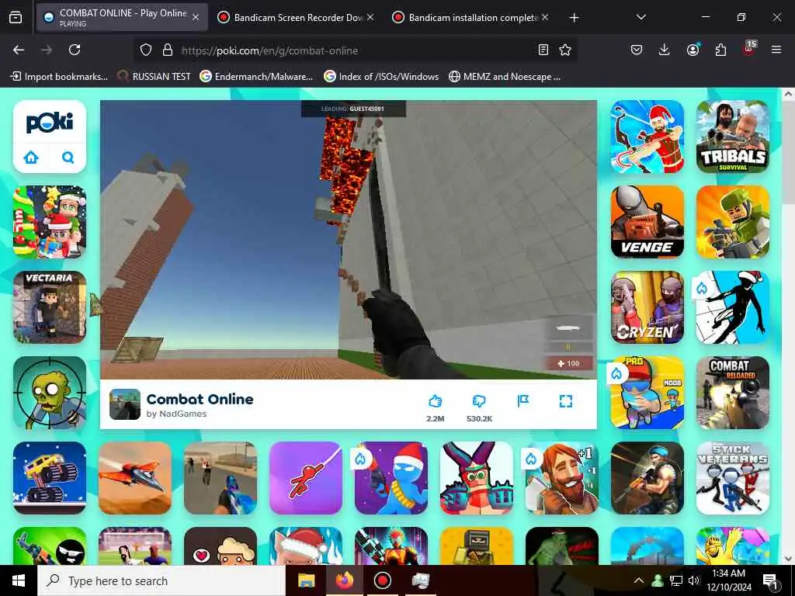
Task: Click the Poki home icon
Action: tap(31, 158)
